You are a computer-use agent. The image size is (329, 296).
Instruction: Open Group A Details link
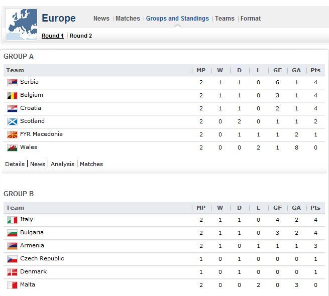15,164
